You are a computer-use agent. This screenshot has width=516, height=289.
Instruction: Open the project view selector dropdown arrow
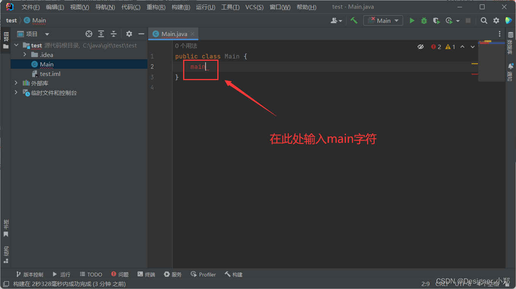click(x=47, y=34)
